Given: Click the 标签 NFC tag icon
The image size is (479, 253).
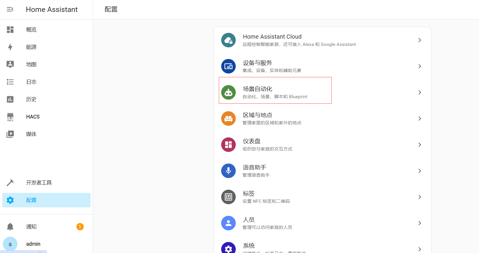Looking at the screenshot, I should (228, 197).
